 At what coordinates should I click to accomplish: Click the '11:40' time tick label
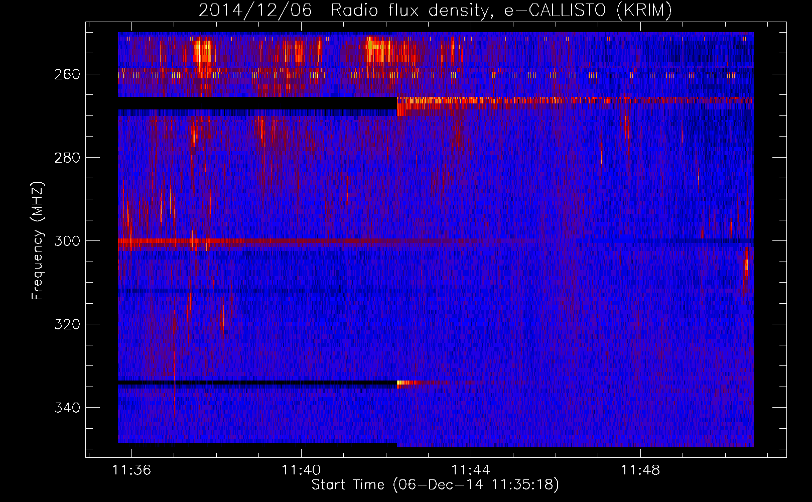[x=301, y=470]
